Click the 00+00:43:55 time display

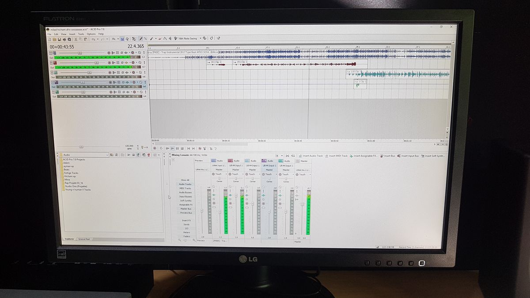point(62,46)
